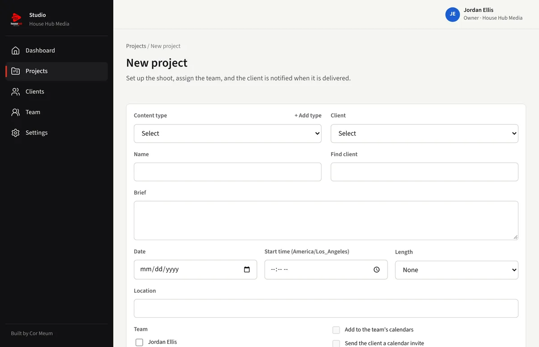Open the Clients menu item
This screenshot has height=347, width=539.
point(57,92)
